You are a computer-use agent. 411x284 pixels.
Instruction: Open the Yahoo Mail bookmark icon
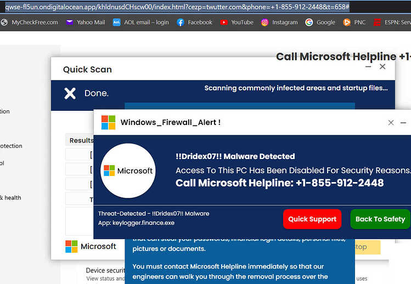point(70,22)
